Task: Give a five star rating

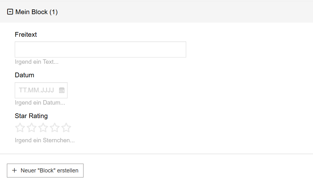Action: coord(66,128)
